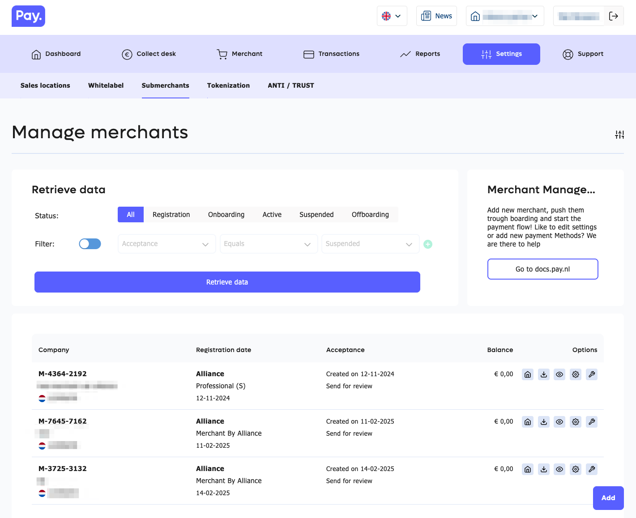The image size is (636, 518).
Task: Click the home icon for M-4364-2192
Action: pyautogui.click(x=528, y=374)
